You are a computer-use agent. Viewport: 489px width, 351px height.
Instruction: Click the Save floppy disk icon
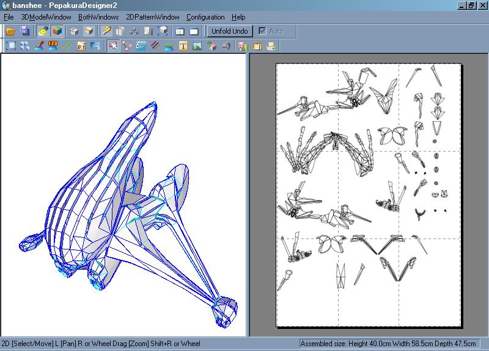coord(25,31)
